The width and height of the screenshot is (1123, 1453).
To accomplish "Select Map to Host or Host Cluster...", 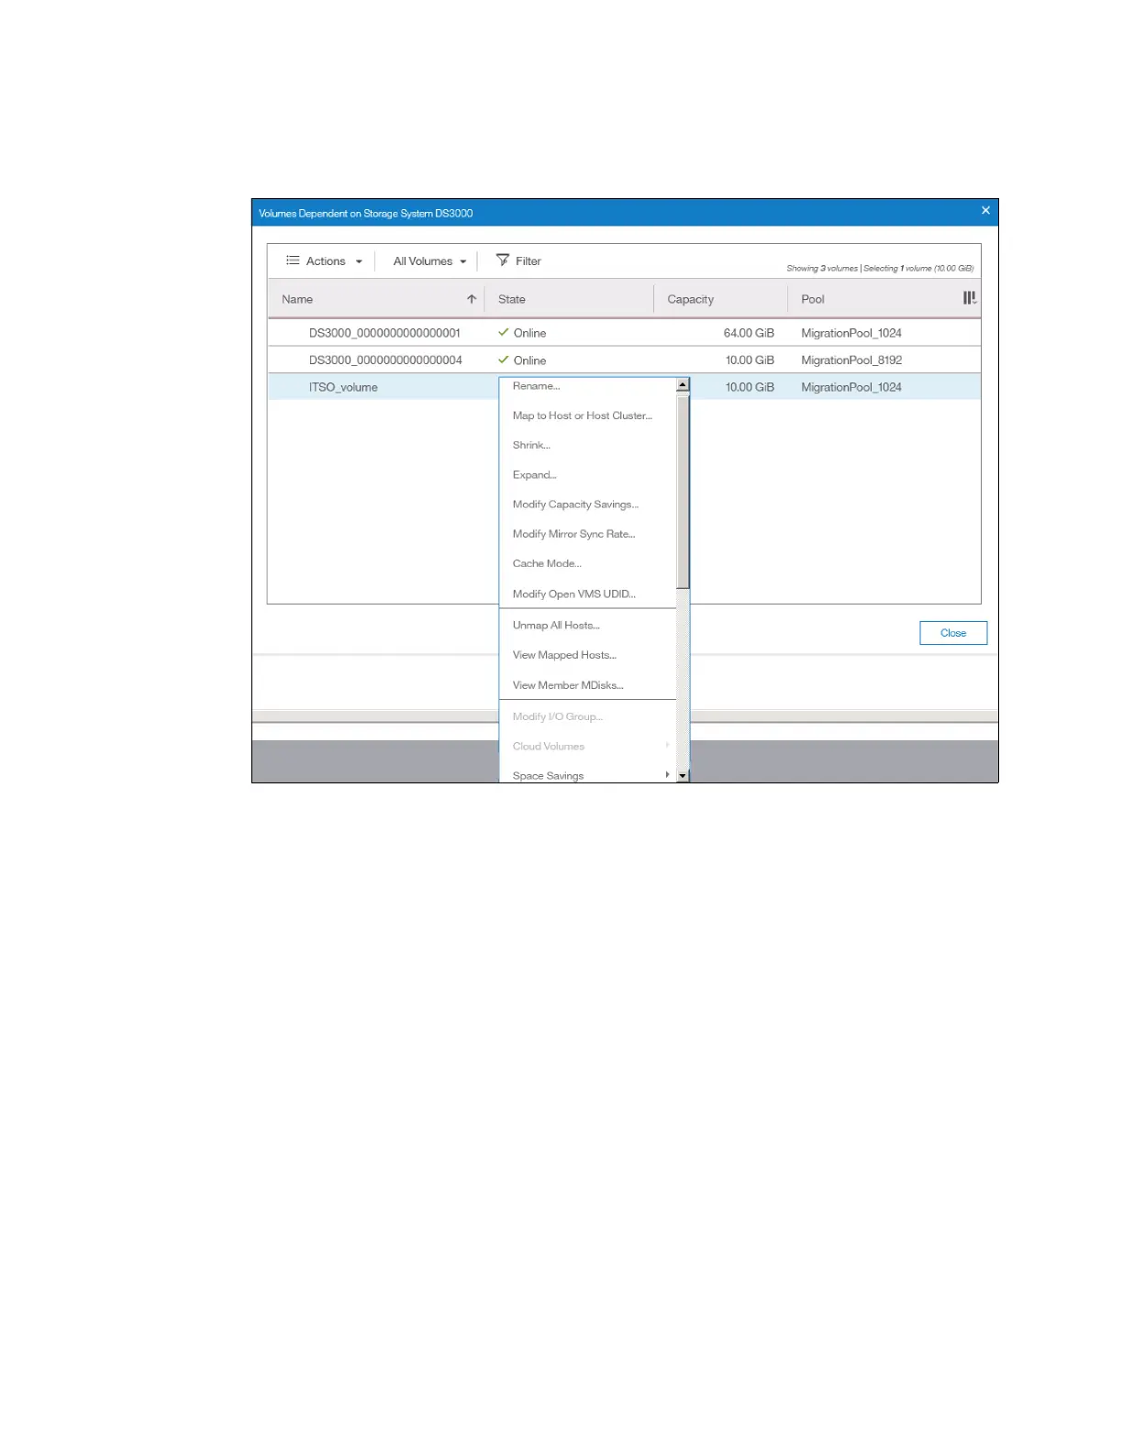I will tap(582, 416).
